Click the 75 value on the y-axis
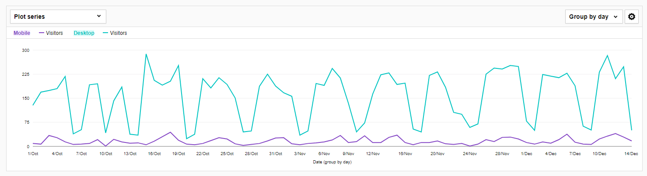The height and width of the screenshot is (176, 647). coord(26,122)
